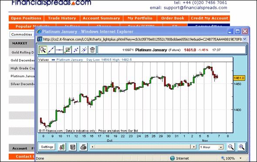The height and width of the screenshot is (162, 257).
Task: Open the Trade History tab
Action: tap(62, 18)
